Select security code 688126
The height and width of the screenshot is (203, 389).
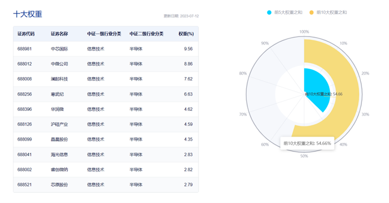(25, 124)
